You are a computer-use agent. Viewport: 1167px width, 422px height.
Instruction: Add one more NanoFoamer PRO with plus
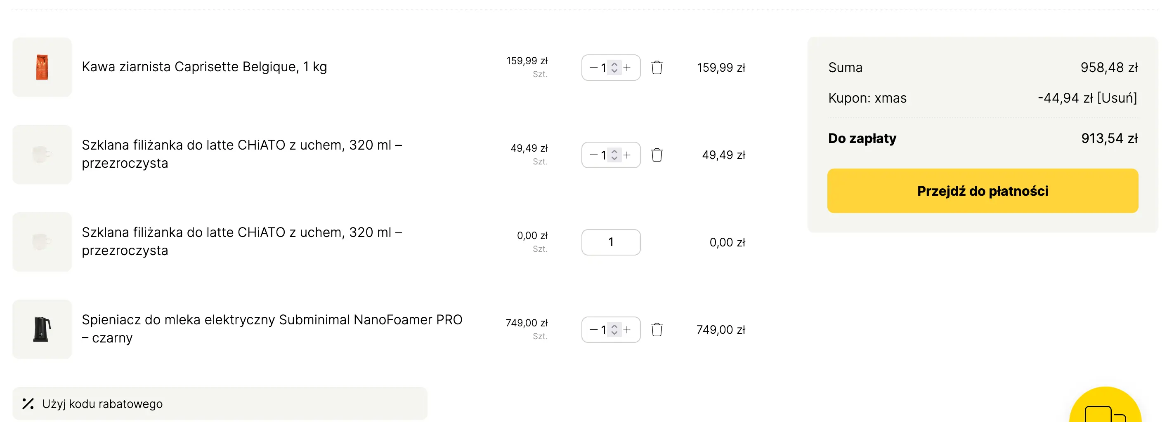[x=627, y=330]
